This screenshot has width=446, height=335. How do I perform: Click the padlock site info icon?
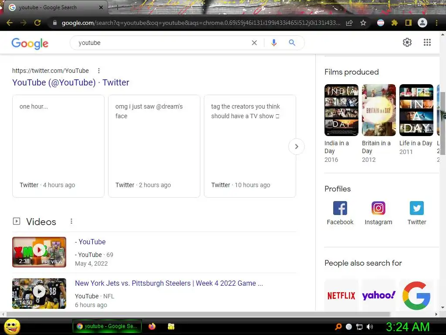tap(54, 23)
